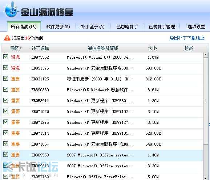The width and height of the screenshot is (210, 180).
Task: Click the 补丁名称 column header
Action: pos(40,48)
